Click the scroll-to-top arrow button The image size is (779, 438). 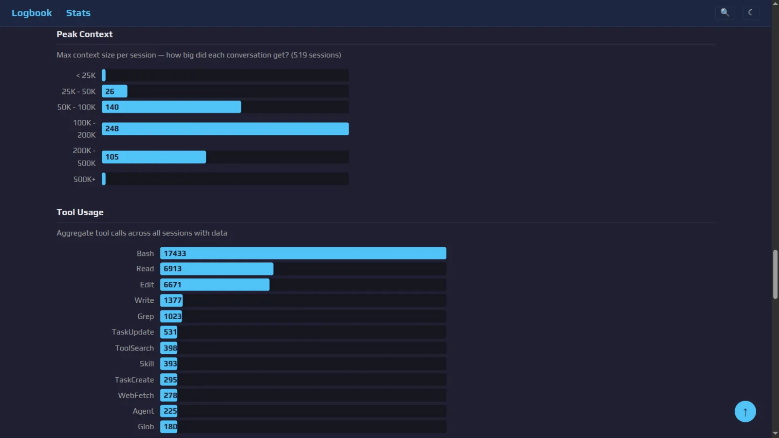[x=745, y=412]
